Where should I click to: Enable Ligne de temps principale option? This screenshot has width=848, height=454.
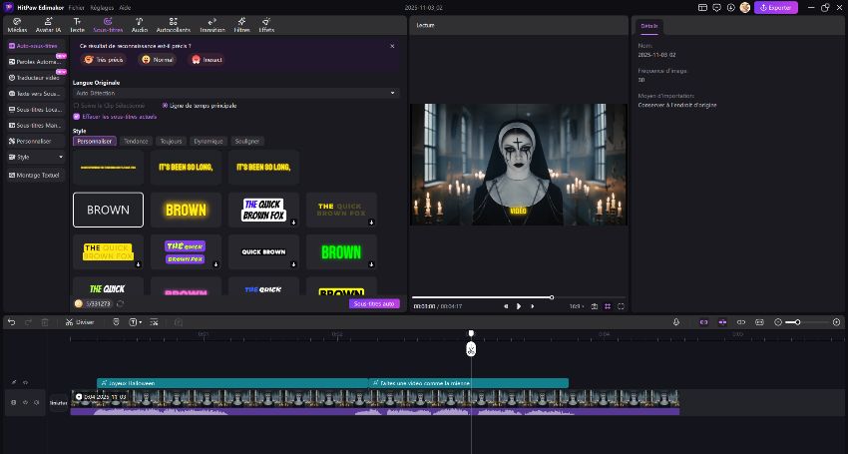165,105
